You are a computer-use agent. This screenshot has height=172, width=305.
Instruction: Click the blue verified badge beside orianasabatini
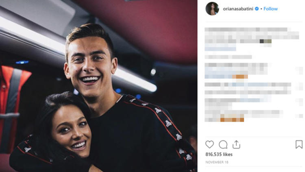[x=257, y=9]
